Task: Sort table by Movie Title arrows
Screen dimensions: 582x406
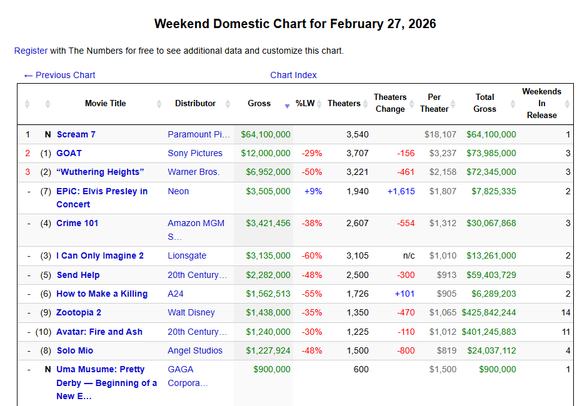Action: [159, 104]
